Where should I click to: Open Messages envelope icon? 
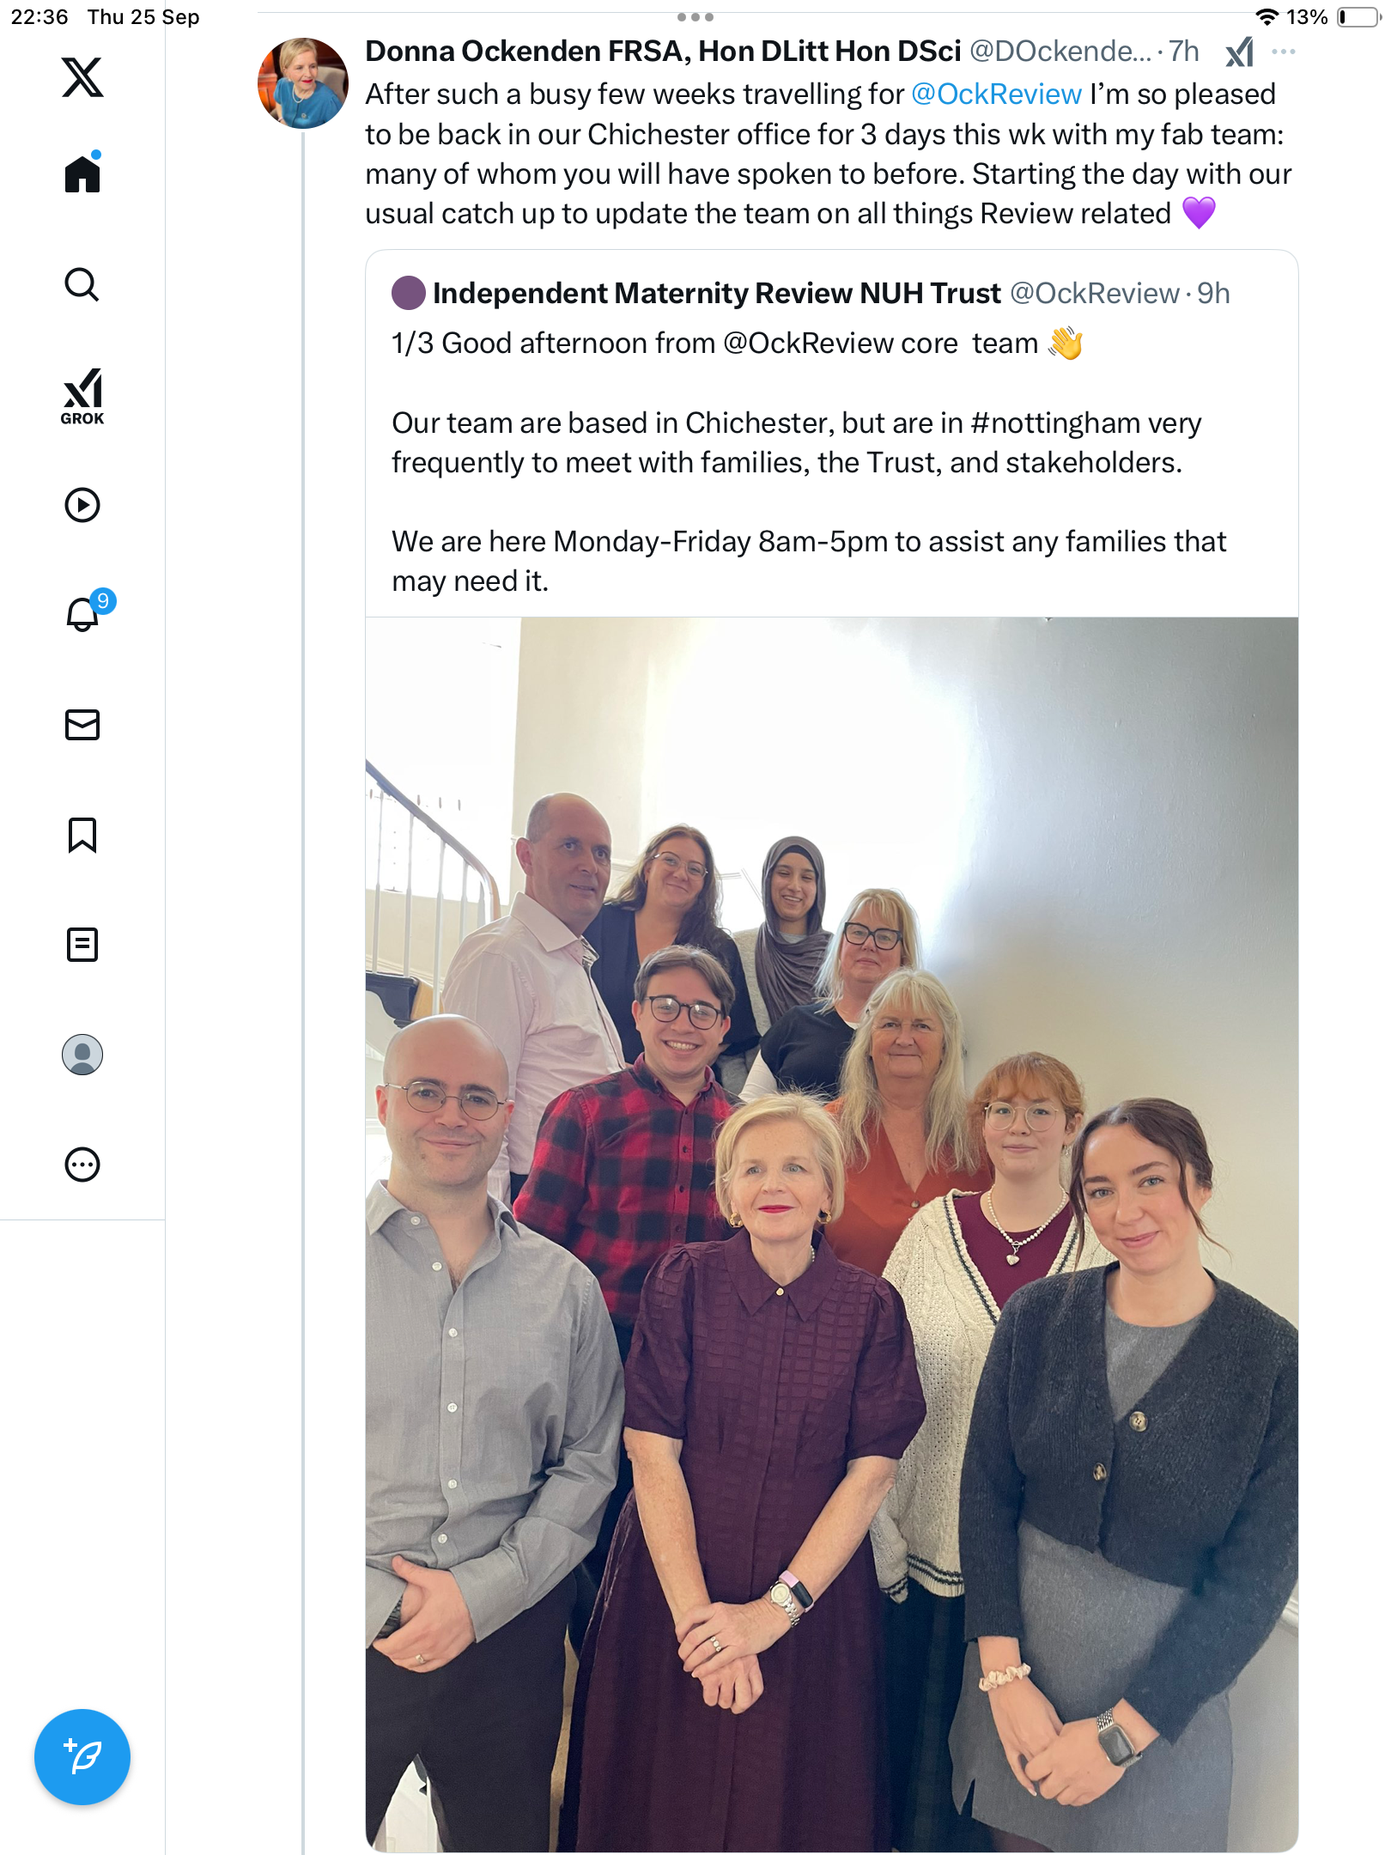pos(82,725)
